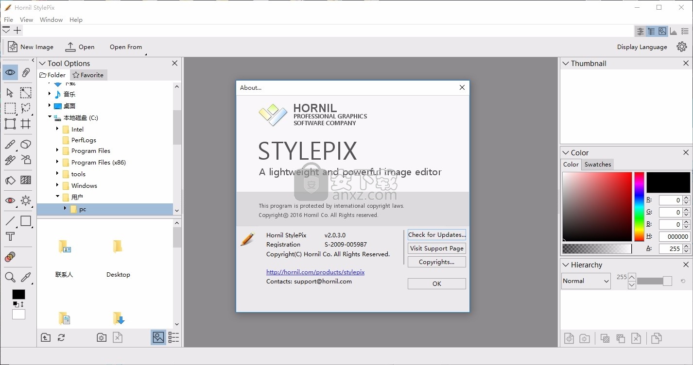This screenshot has height=365, width=693.
Task: Toggle histogram panel button
Action: point(674,31)
